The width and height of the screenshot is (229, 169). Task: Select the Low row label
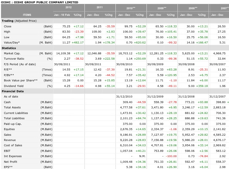7,37
